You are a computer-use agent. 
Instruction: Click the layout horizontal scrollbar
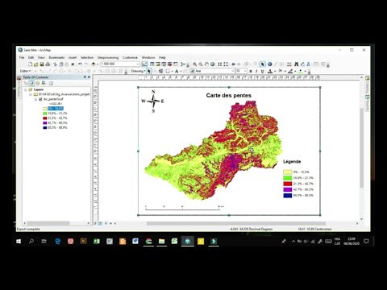click(x=236, y=223)
